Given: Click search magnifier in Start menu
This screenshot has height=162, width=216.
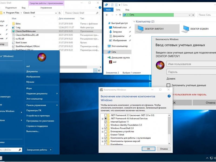Looking at the screenshot, I should [20, 150].
